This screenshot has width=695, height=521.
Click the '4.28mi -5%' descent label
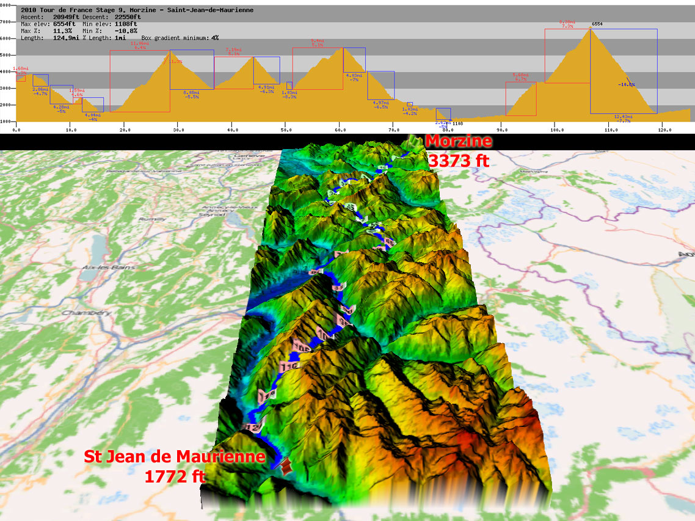(61, 109)
